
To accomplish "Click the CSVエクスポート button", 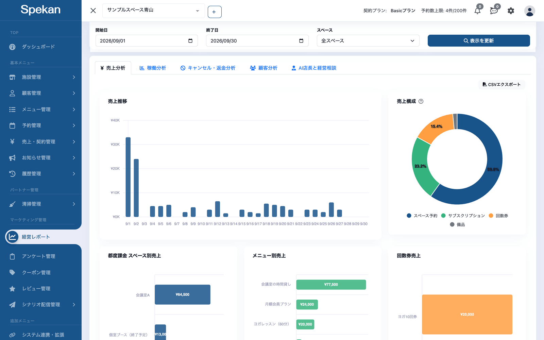I will pos(502,84).
